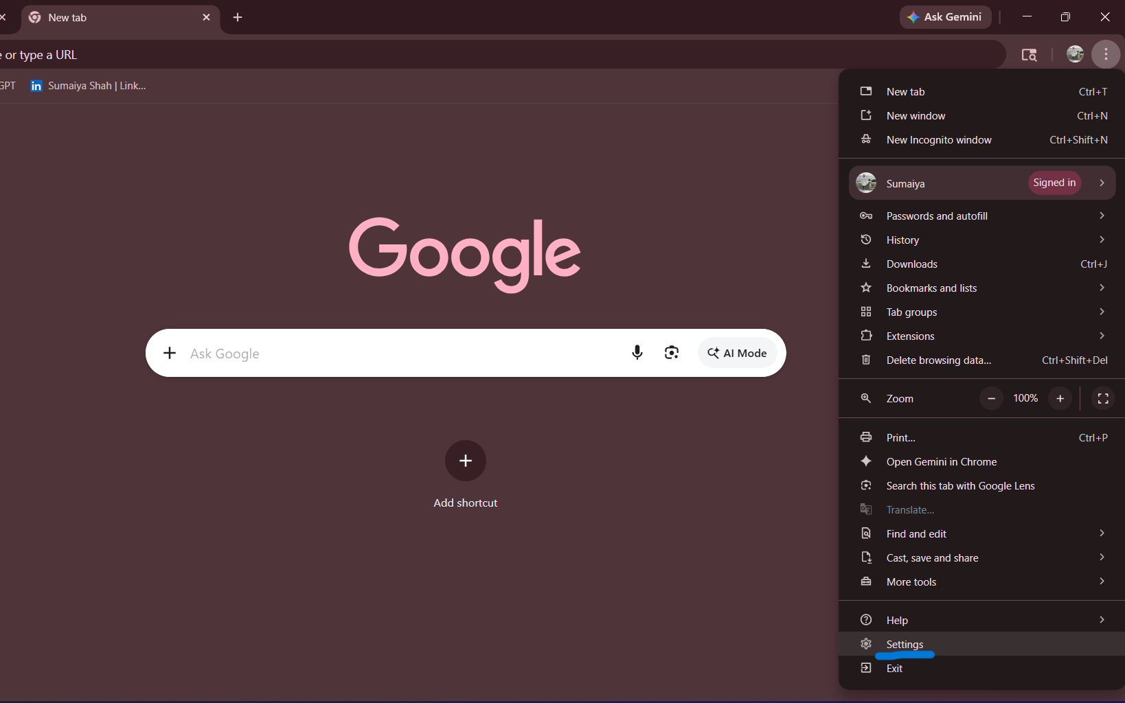Click the Ask Google search field

(398, 353)
